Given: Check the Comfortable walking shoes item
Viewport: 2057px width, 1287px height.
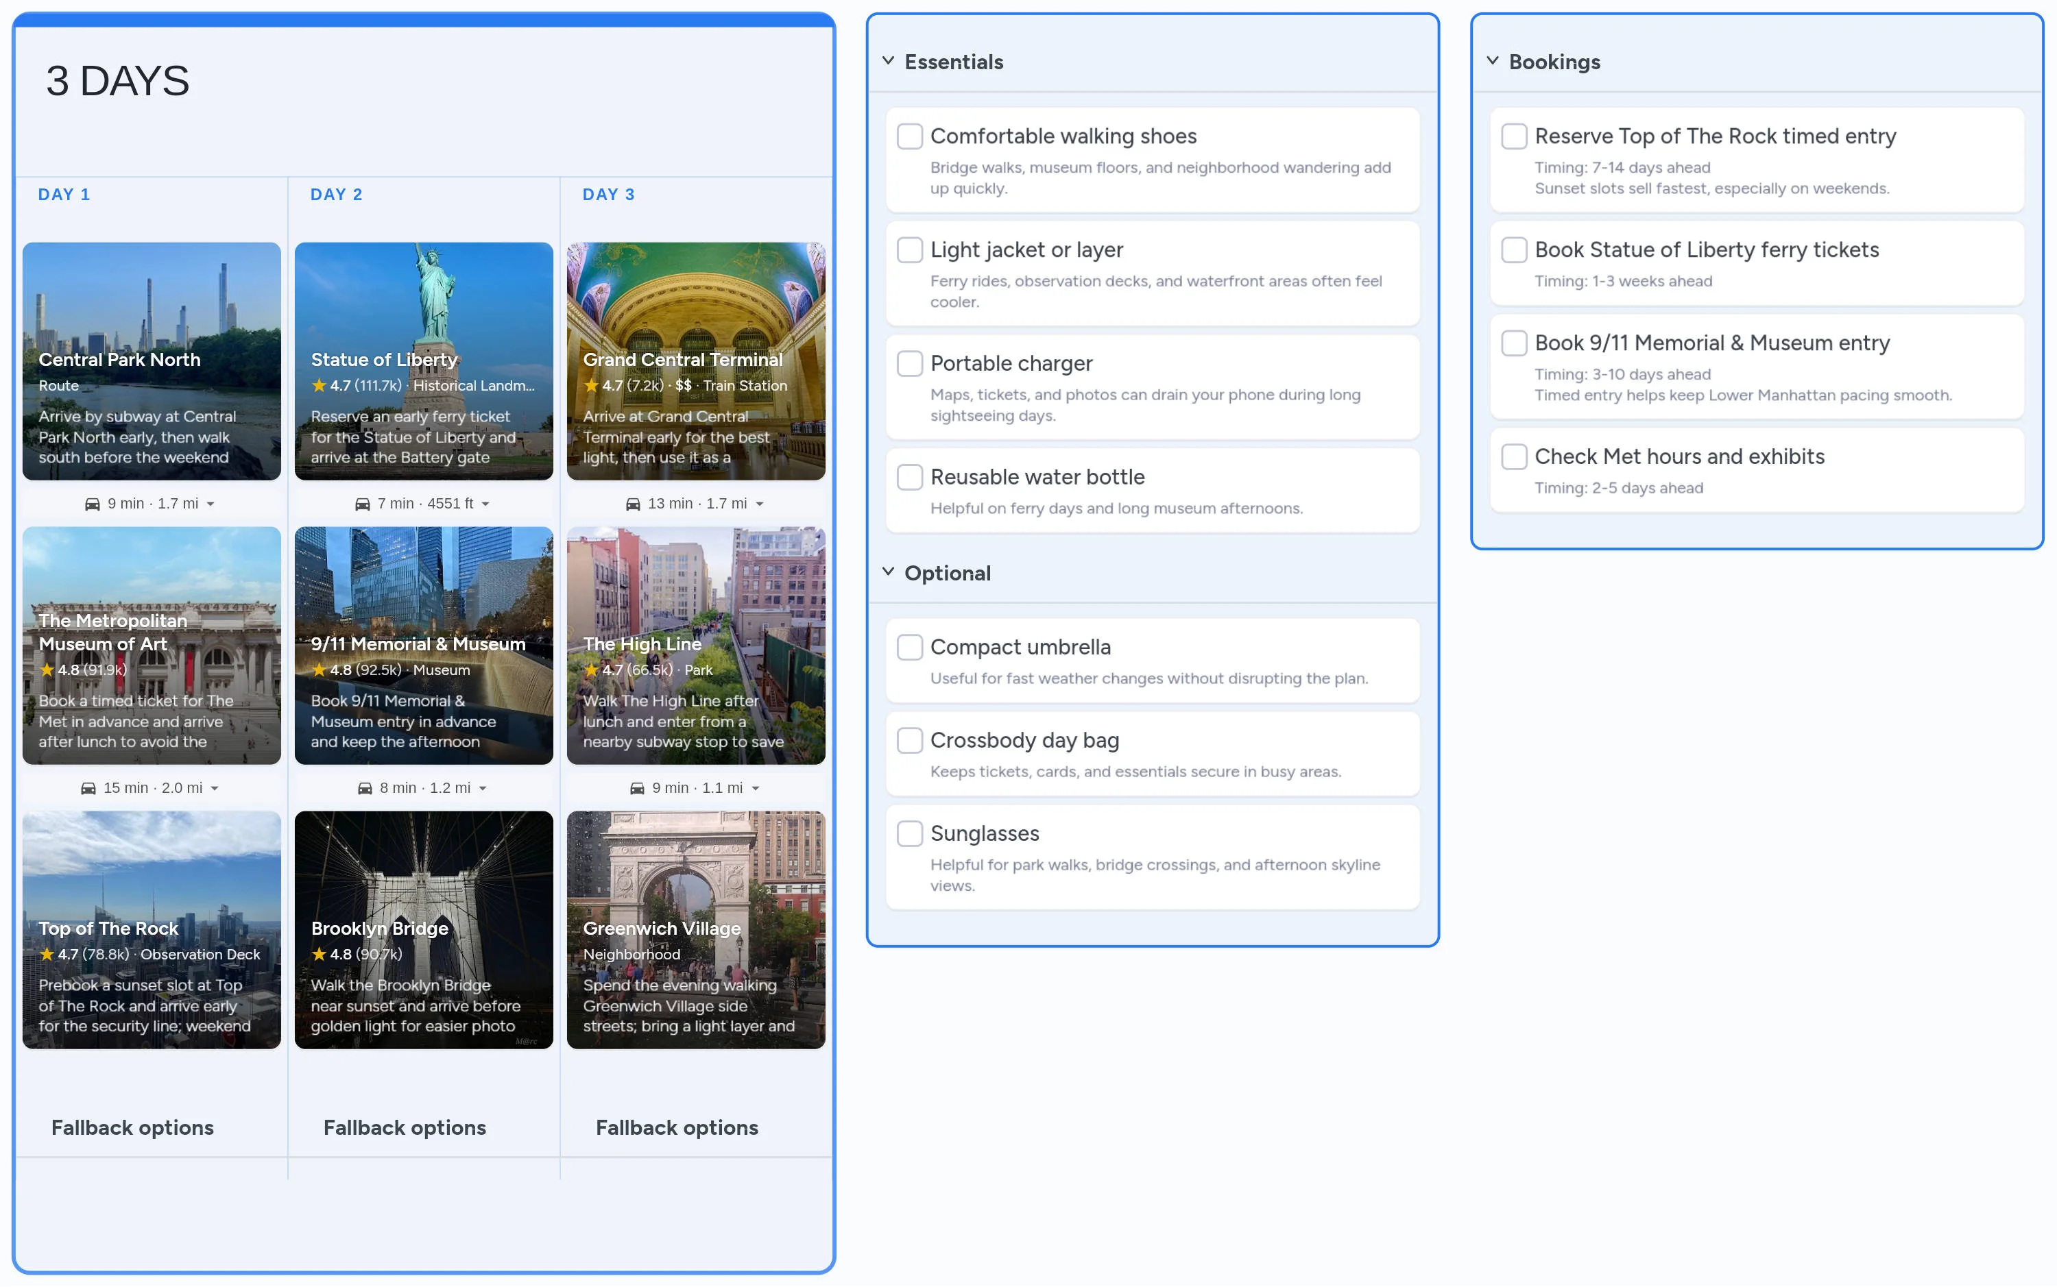Looking at the screenshot, I should pos(909,135).
